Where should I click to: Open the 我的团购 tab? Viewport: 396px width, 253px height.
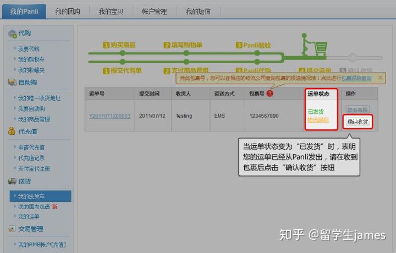[68, 12]
